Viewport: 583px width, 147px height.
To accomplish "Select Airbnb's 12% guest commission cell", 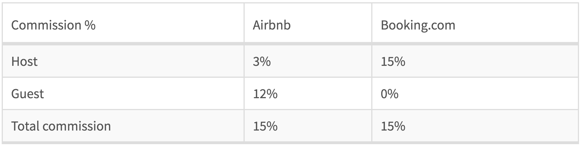I will pyautogui.click(x=265, y=94).
